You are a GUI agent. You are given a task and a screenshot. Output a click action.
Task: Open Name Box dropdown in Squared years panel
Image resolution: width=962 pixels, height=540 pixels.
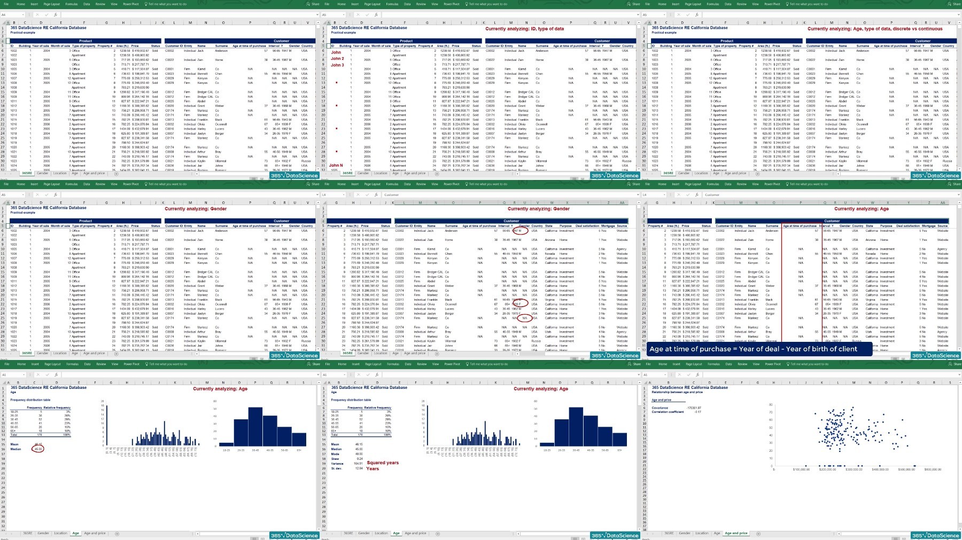(x=344, y=375)
